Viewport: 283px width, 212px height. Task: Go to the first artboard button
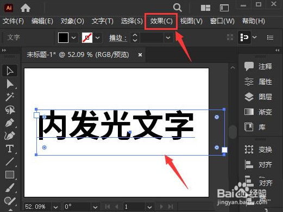[108, 207]
